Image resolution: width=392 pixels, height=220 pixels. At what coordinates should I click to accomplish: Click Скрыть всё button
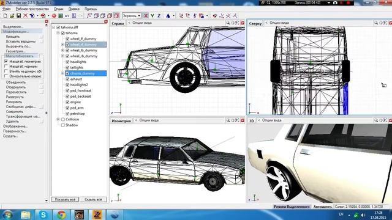tap(93, 200)
